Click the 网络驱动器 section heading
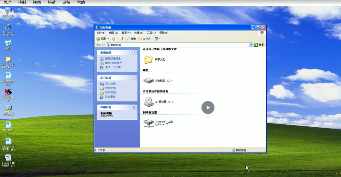This screenshot has height=177, width=341. click(x=150, y=112)
